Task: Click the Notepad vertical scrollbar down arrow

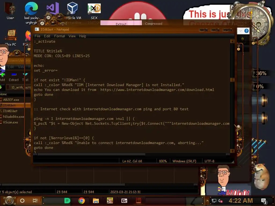Action: coord(232,151)
